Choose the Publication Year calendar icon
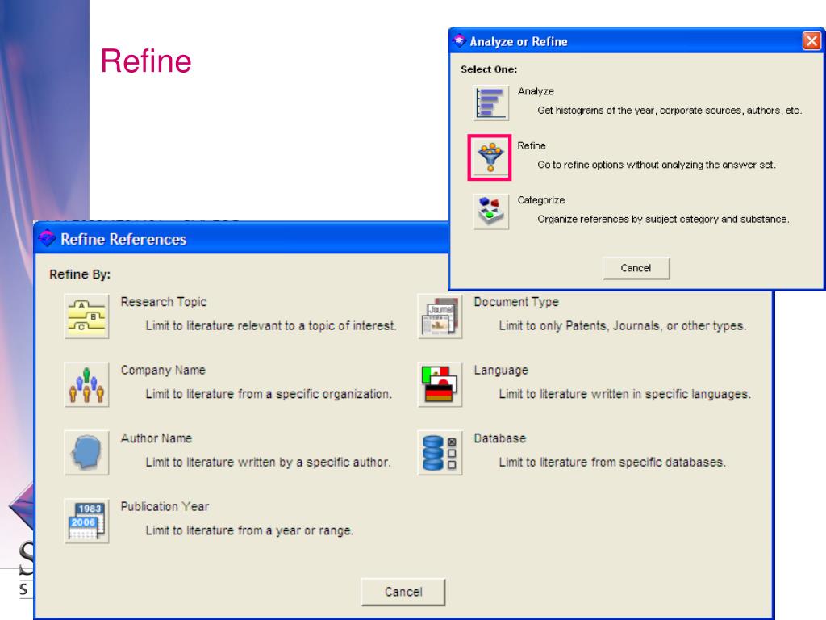Screen dimensions: 826x620 pyautogui.click(x=86, y=521)
